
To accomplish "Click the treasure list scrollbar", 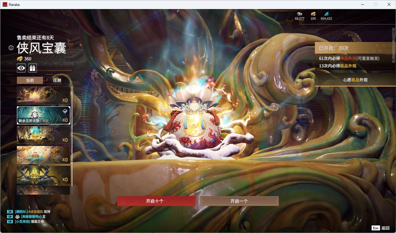I will pyautogui.click(x=72, y=136).
